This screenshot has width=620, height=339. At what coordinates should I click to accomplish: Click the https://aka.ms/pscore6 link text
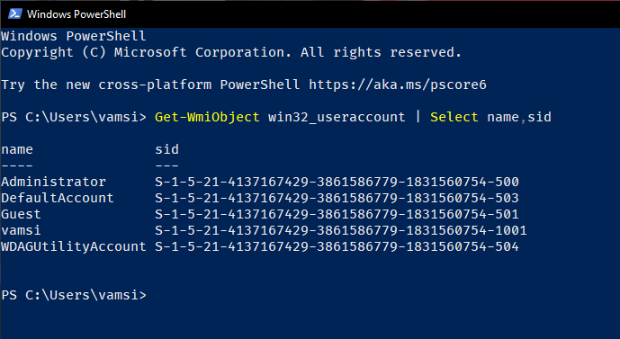point(398,85)
